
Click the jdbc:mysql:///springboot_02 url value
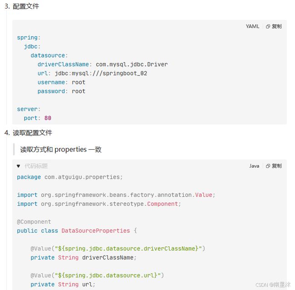101,73
